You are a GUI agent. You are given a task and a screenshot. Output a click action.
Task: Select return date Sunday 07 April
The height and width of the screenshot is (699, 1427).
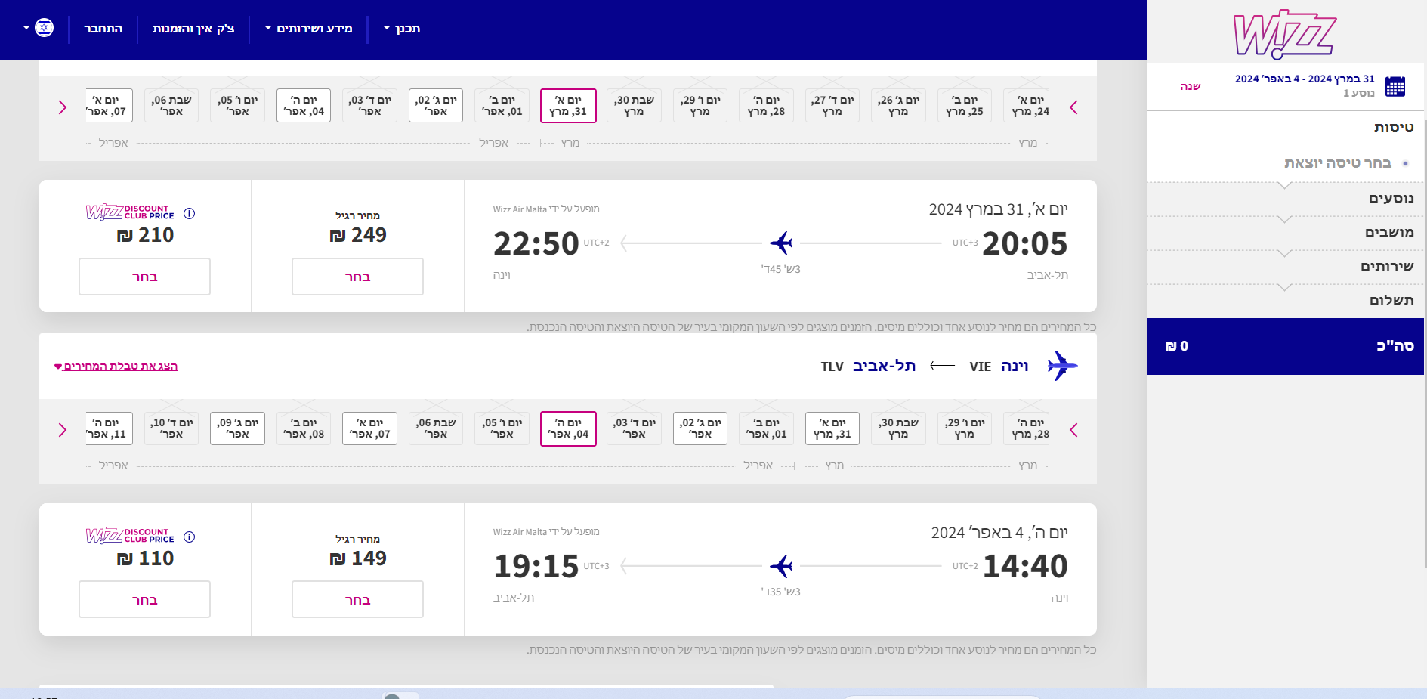(x=369, y=428)
